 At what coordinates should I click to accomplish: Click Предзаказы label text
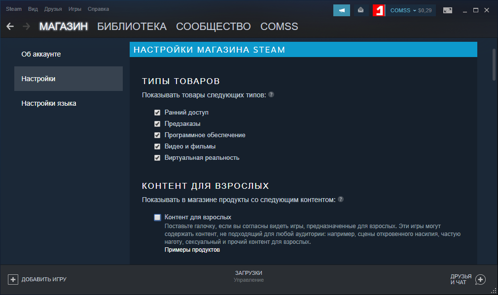point(182,124)
